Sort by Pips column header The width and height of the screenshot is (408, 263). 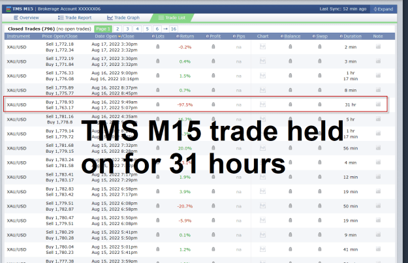[239, 37]
